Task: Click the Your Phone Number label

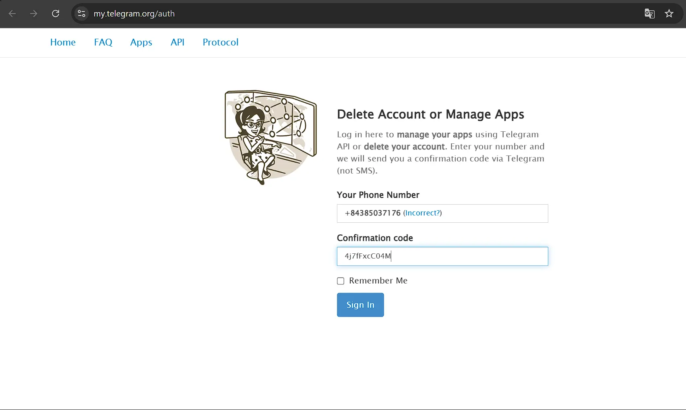Action: click(x=378, y=195)
